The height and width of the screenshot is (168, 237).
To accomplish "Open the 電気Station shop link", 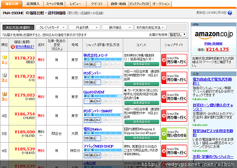I will pos(92,129).
